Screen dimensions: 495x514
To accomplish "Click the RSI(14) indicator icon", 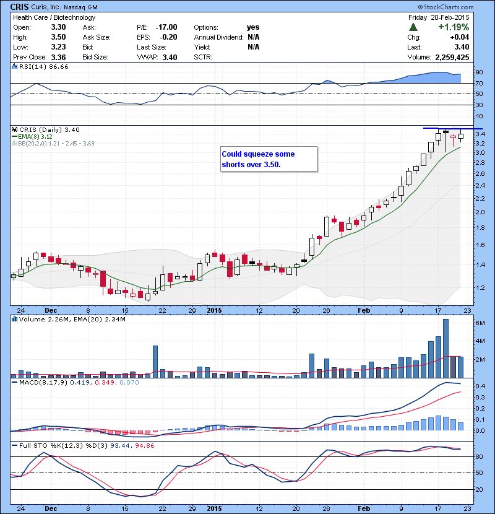I will pyautogui.click(x=14, y=66).
